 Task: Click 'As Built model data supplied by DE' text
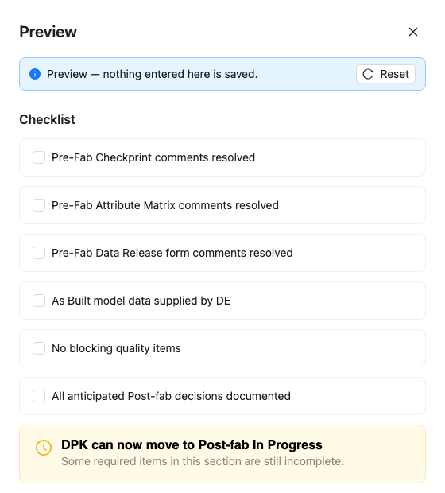tap(141, 301)
